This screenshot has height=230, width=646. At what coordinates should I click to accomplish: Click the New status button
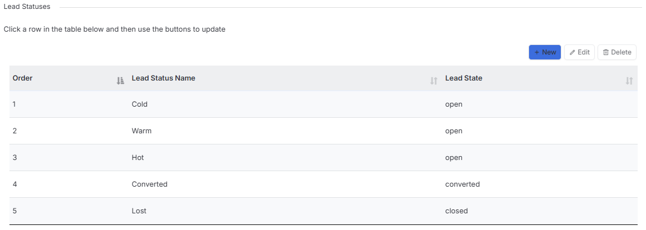[x=545, y=52]
